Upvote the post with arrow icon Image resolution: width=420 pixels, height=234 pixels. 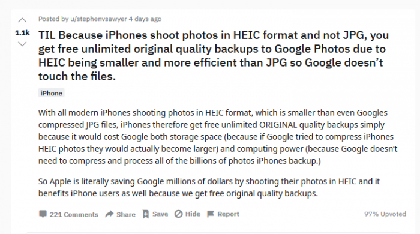(x=22, y=20)
